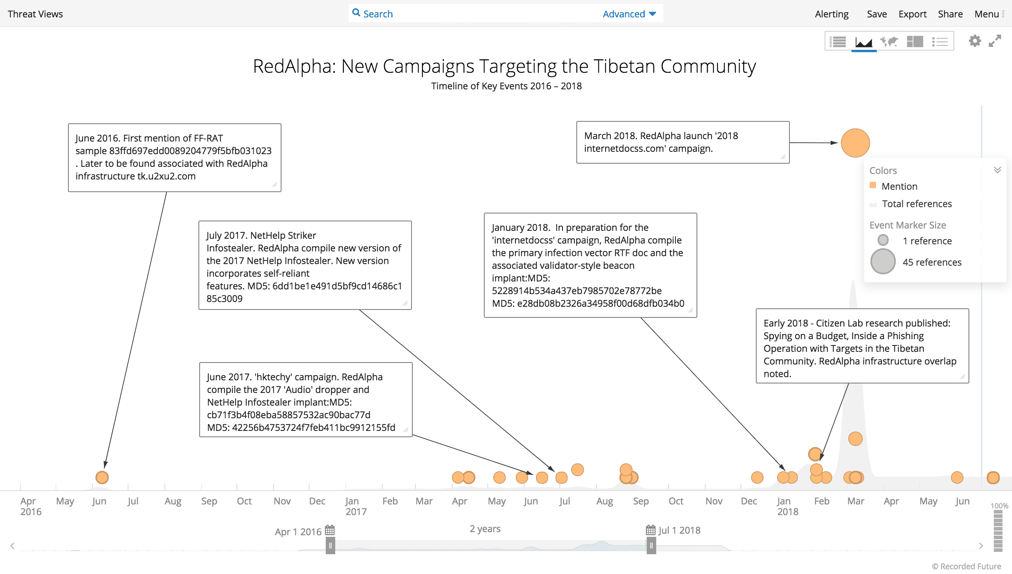Click the Save button
The width and height of the screenshot is (1012, 574).
pyautogui.click(x=876, y=13)
